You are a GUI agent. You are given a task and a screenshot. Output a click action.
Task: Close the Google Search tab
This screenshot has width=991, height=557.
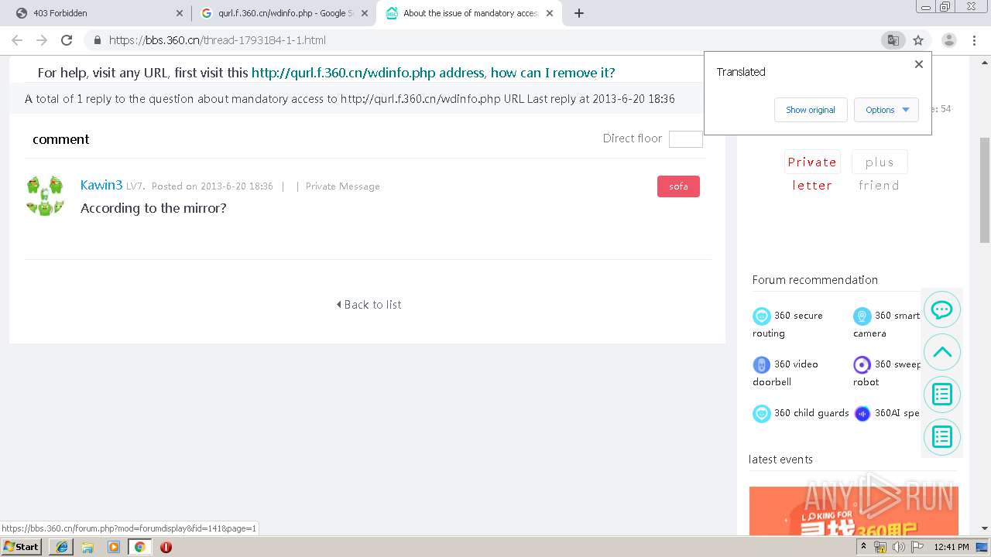click(365, 13)
